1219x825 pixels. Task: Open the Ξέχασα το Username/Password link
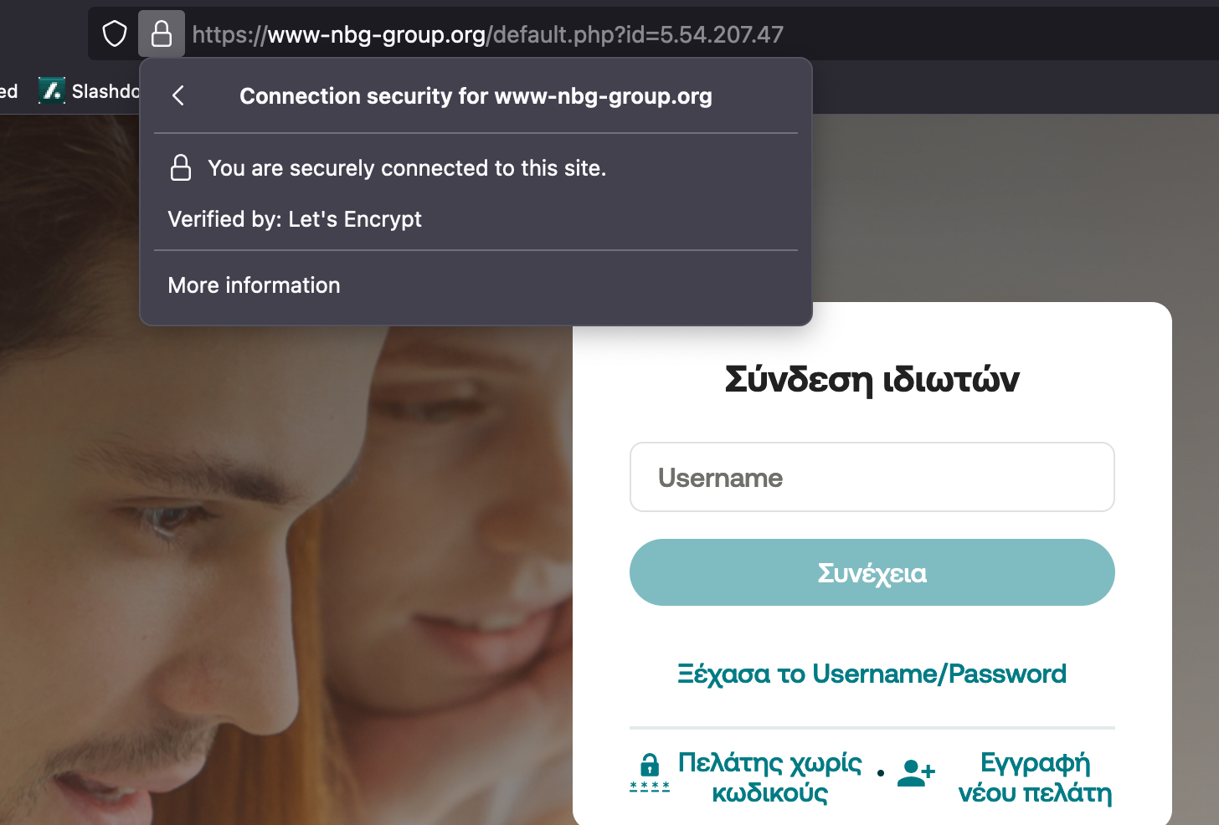[x=872, y=674]
